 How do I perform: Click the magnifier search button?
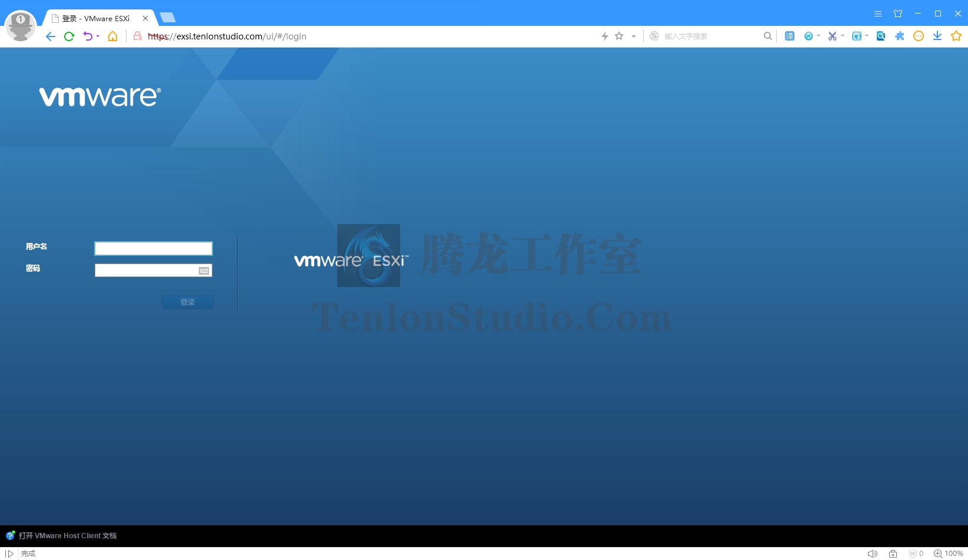tap(768, 36)
